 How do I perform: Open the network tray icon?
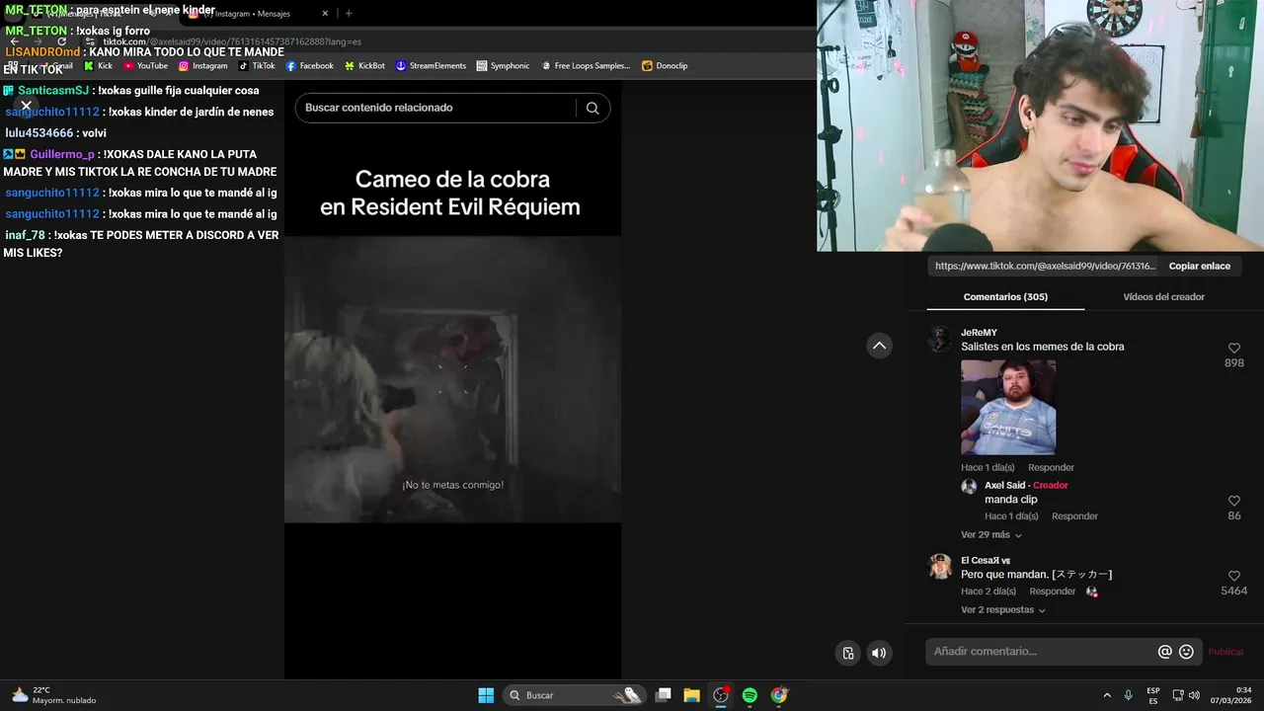coord(1178,695)
